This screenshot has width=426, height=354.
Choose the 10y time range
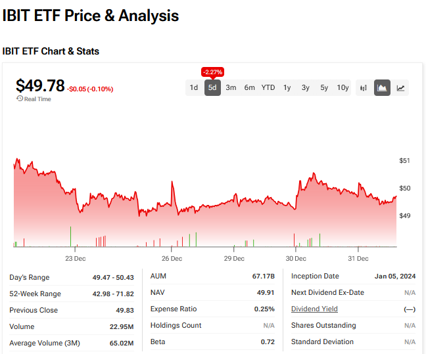point(343,87)
